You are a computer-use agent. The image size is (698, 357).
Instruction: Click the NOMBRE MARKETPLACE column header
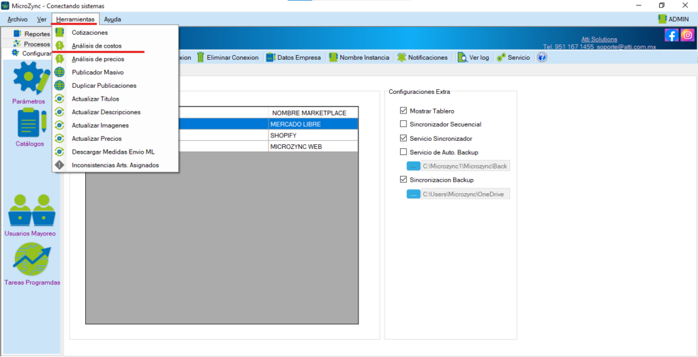313,113
